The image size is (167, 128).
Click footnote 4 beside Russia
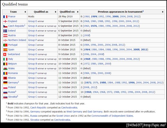coord(16,91)
